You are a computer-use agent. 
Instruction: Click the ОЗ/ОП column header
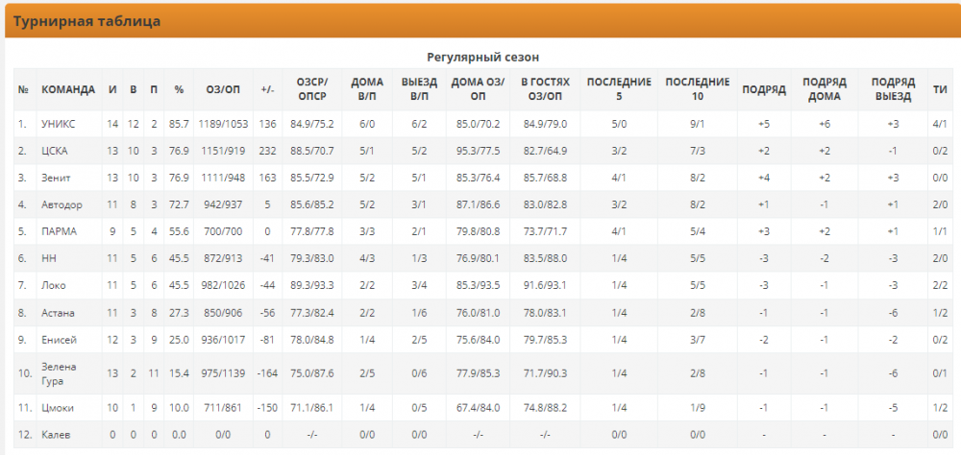tap(223, 89)
